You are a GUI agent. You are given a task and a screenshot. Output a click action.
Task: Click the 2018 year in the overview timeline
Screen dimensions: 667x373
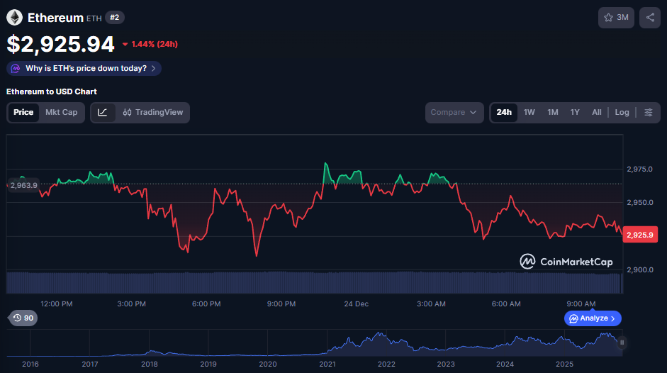[x=150, y=364]
